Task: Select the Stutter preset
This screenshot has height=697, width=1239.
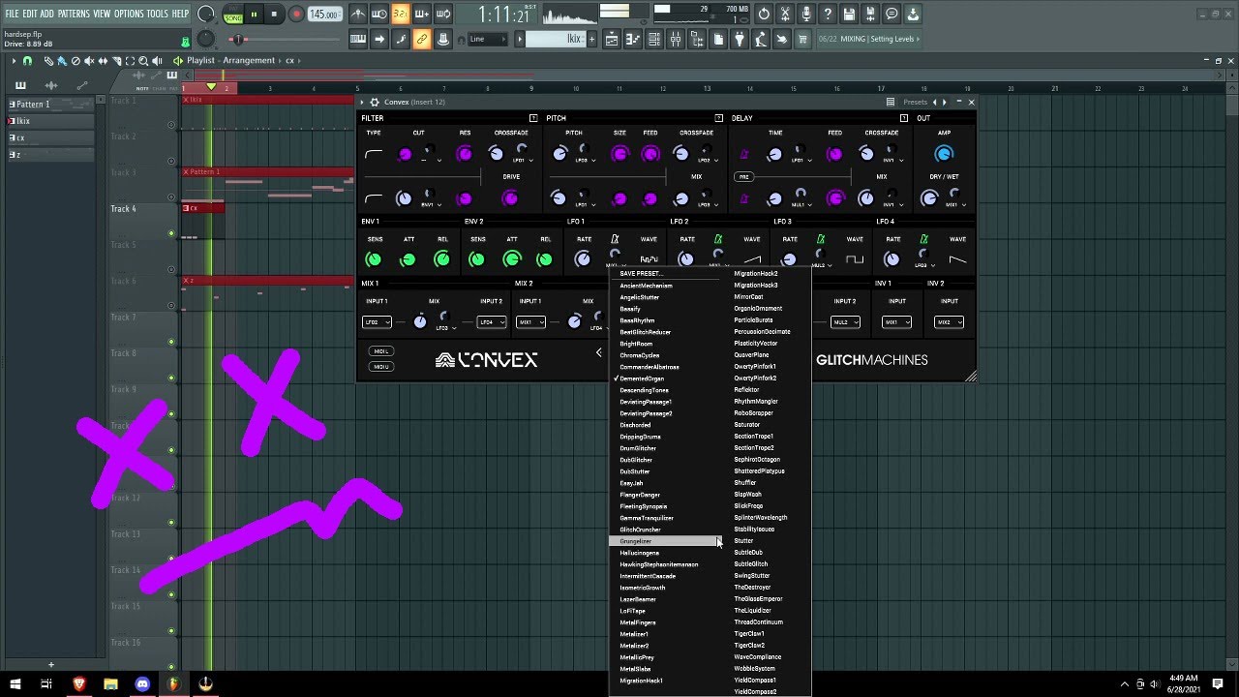Action: pos(743,541)
